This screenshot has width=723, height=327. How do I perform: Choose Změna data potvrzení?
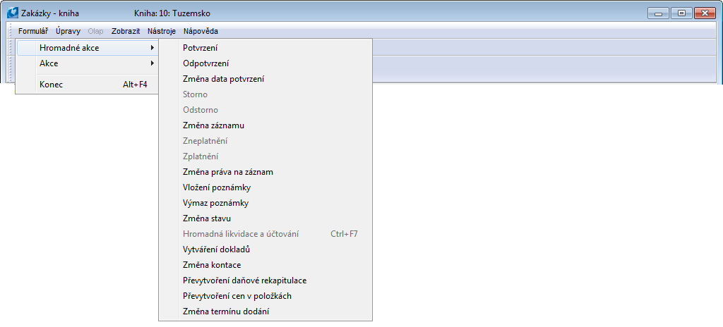223,79
